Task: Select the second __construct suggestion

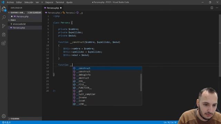Action: 107,71
